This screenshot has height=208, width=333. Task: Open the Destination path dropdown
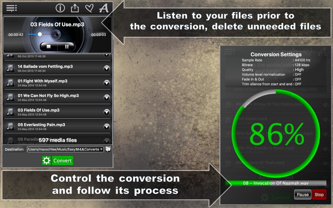[x=65, y=149]
